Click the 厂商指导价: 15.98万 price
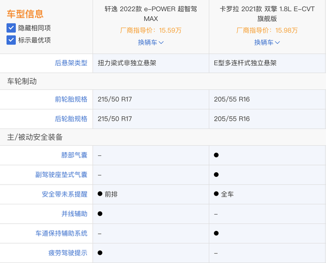This screenshot has height=263, width=326. pyautogui.click(x=267, y=31)
